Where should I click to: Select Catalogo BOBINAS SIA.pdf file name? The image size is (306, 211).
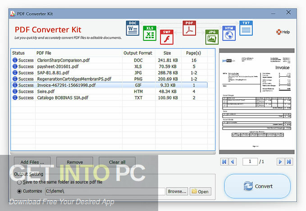[x=63, y=97]
